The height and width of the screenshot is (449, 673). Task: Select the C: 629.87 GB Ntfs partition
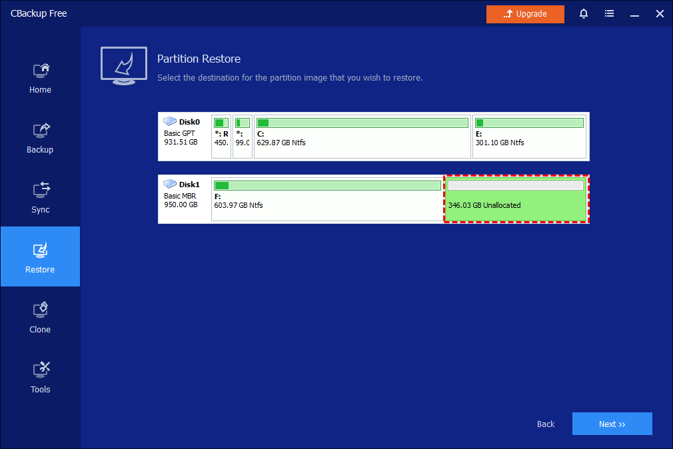point(362,137)
